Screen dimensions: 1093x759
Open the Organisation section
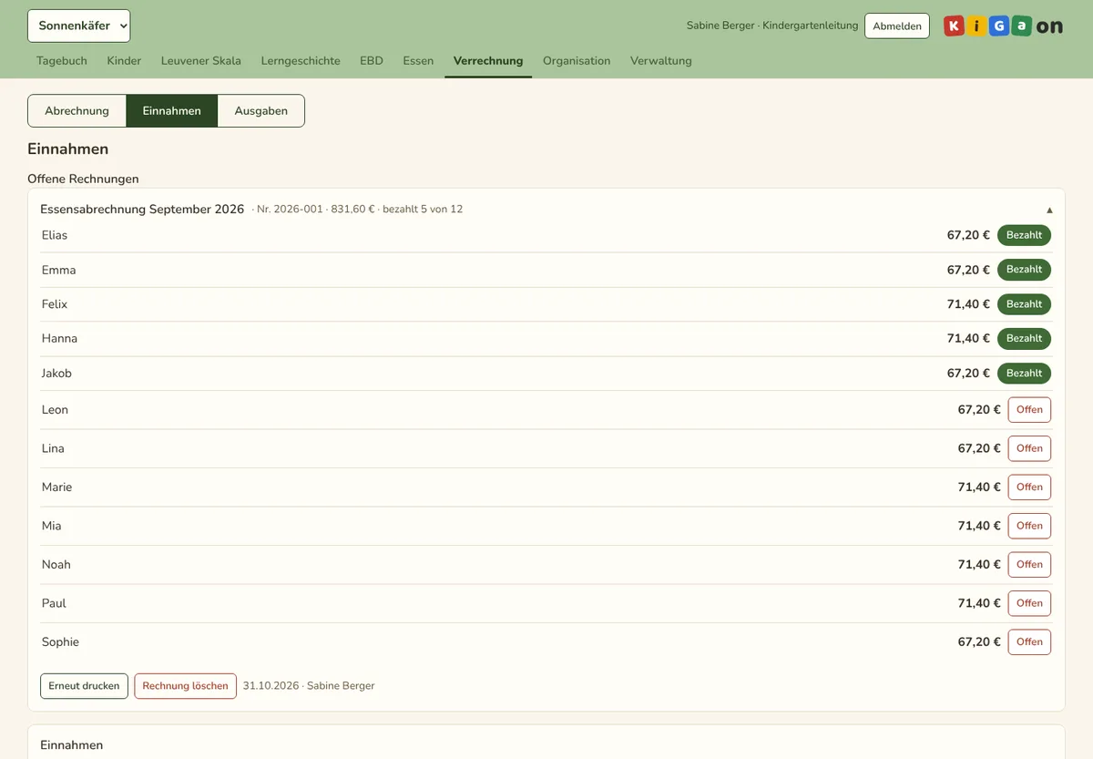577,61
